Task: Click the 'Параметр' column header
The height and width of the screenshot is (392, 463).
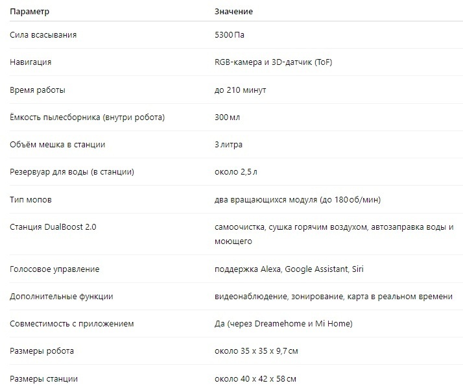Action: pos(30,12)
